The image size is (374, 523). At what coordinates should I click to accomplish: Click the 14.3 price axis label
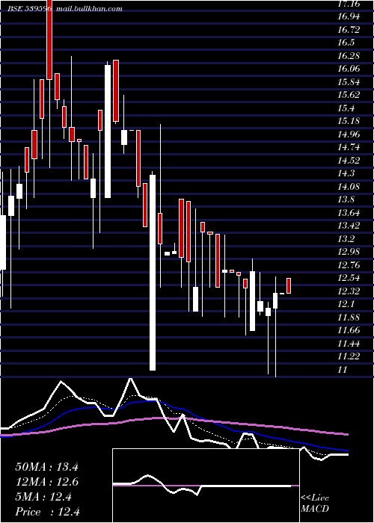tap(346, 173)
